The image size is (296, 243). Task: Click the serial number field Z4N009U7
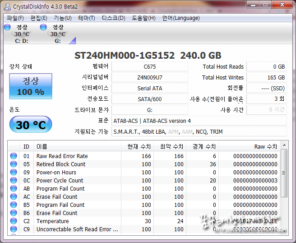[x=150, y=77]
